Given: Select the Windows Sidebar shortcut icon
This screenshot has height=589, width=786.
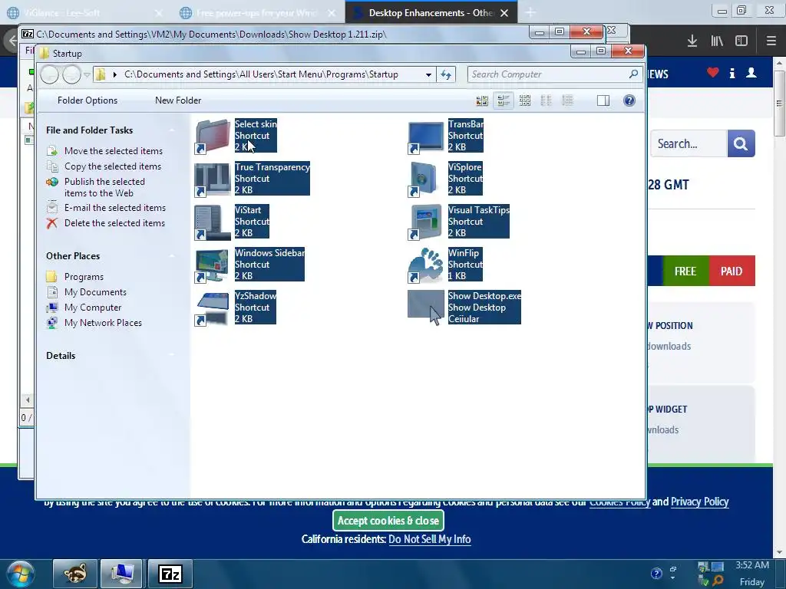Looking at the screenshot, I should 213,265.
